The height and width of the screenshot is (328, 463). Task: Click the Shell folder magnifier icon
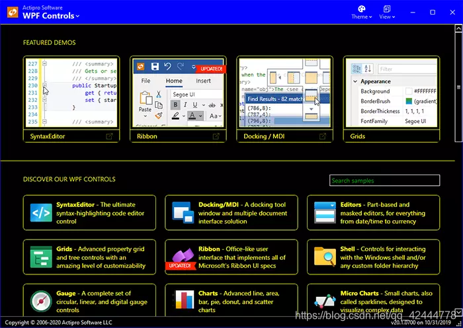click(x=325, y=257)
